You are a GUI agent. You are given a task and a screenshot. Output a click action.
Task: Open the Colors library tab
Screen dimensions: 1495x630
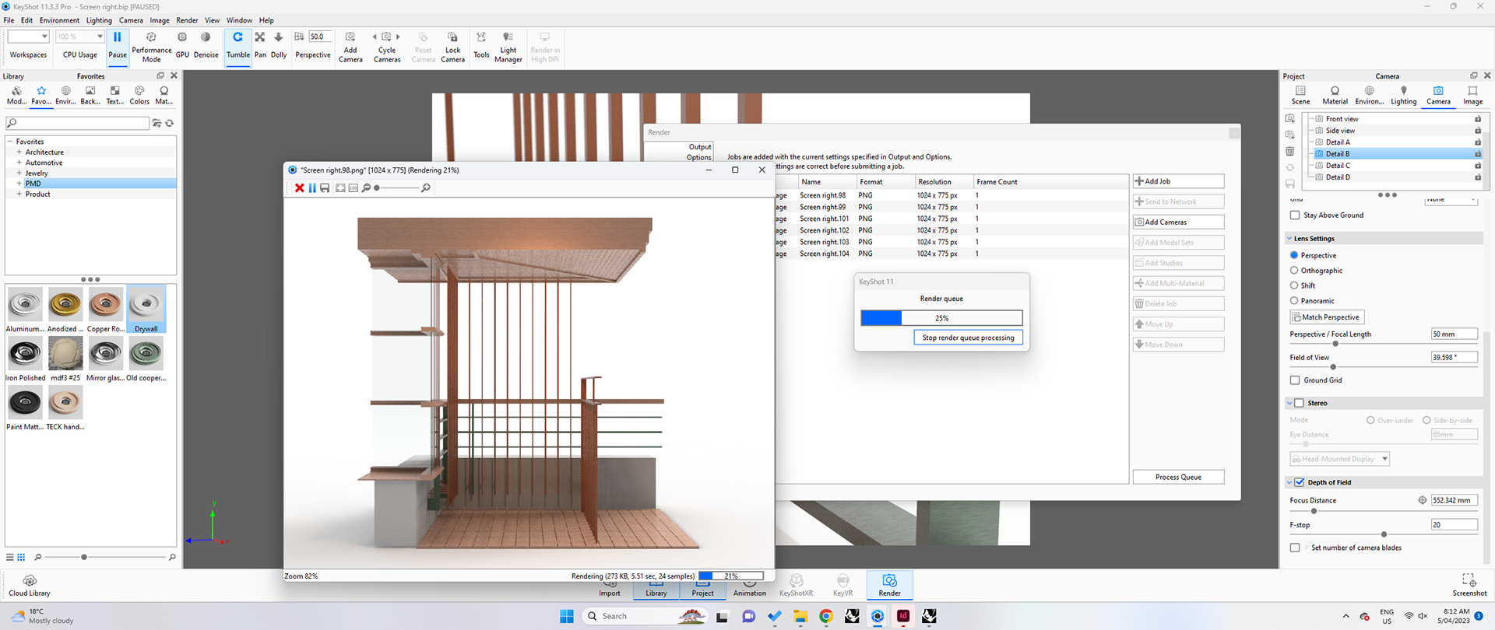(139, 96)
